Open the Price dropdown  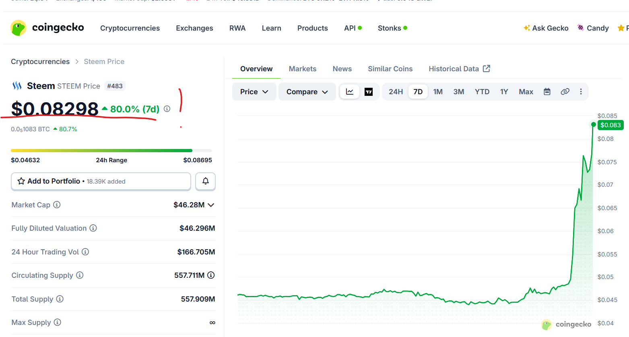tap(254, 92)
